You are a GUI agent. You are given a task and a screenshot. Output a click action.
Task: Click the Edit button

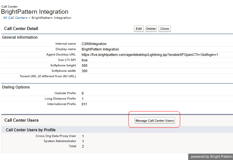tap(139, 29)
